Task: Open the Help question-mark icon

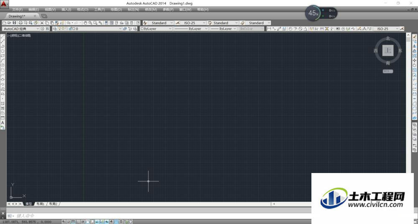Action: pyautogui.click(x=138, y=23)
